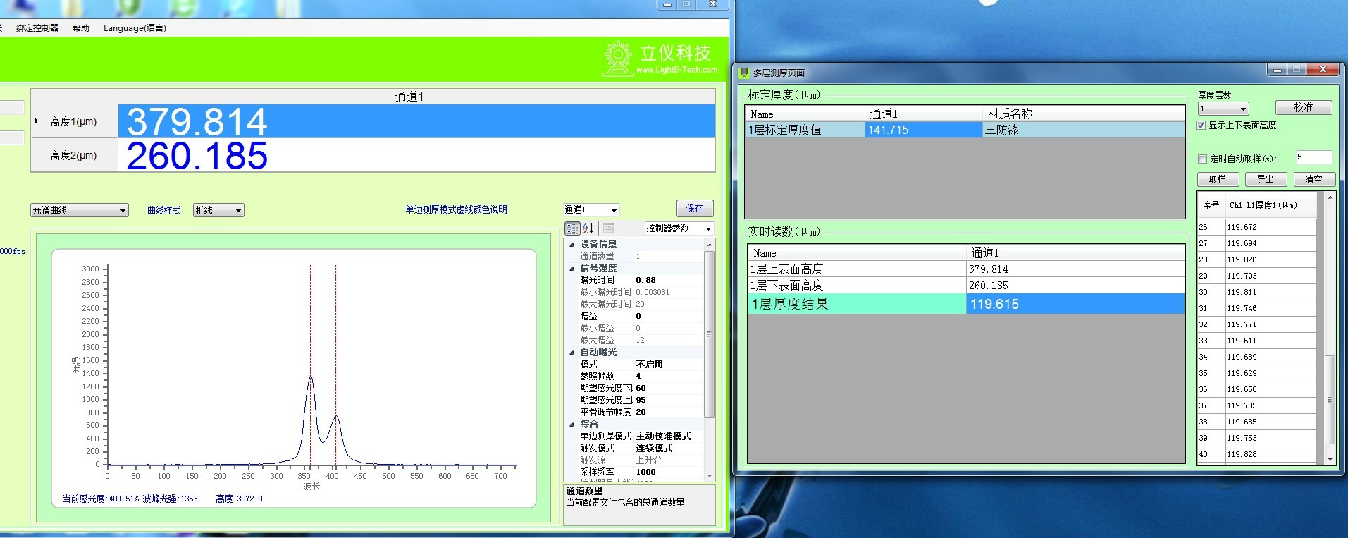
Task: Click the auto-sampling interval input field
Action: 1313,157
